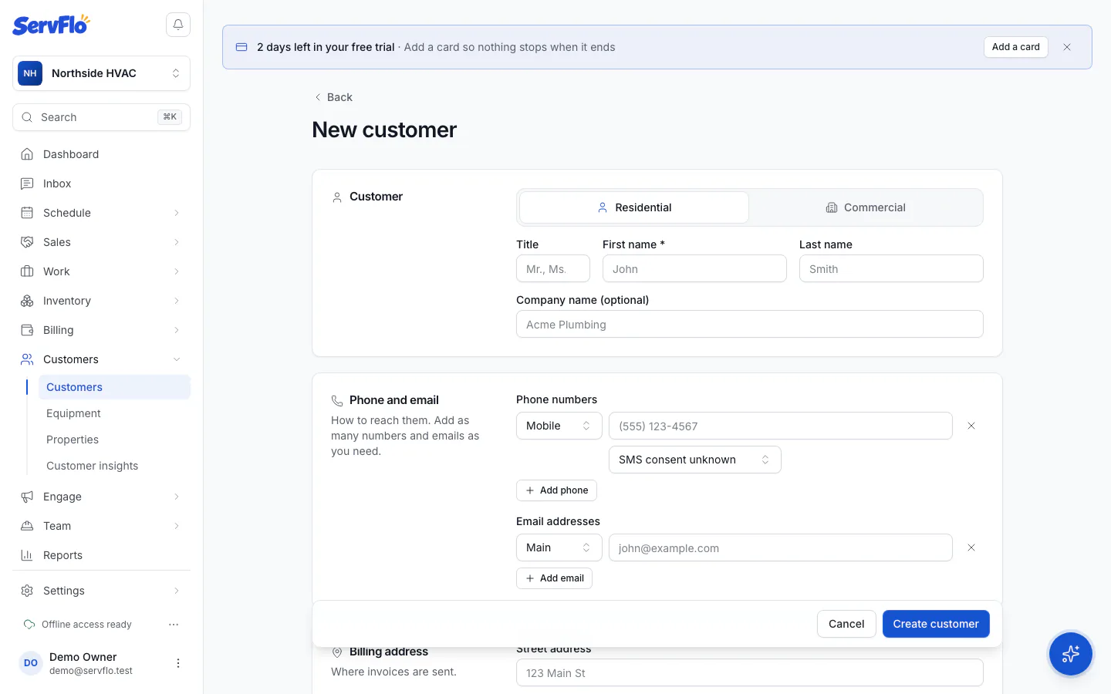Image resolution: width=1111 pixels, height=694 pixels.
Task: Click the Company name field
Action: [x=750, y=324]
